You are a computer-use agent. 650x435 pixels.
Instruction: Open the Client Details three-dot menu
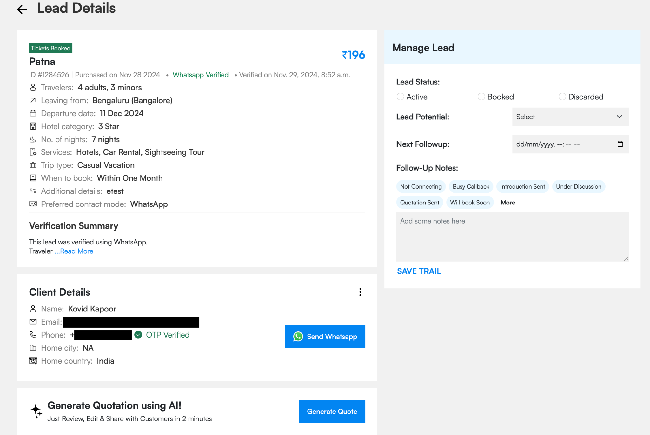pyautogui.click(x=360, y=292)
